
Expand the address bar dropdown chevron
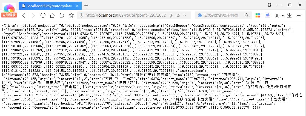[x=185, y=16]
